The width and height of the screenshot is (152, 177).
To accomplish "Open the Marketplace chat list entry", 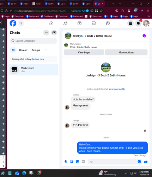I will click(x=34, y=69).
